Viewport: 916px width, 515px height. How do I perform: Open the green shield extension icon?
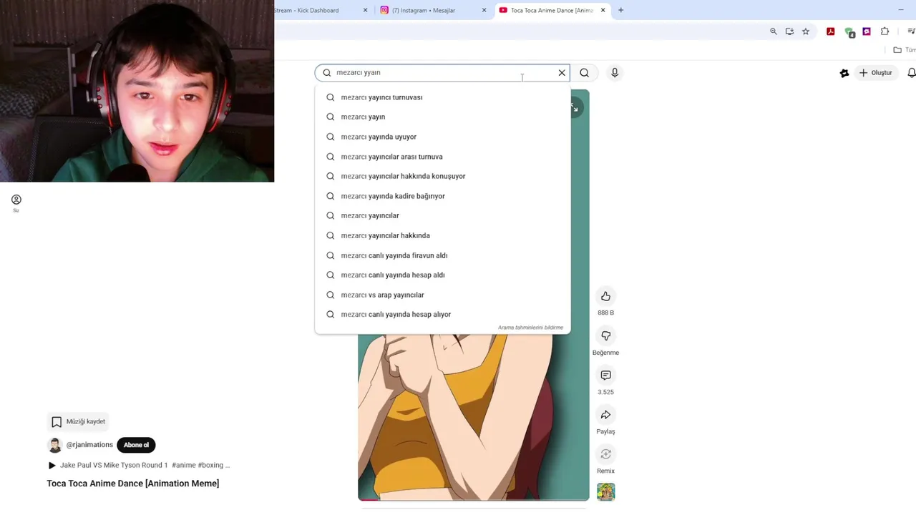(x=849, y=32)
